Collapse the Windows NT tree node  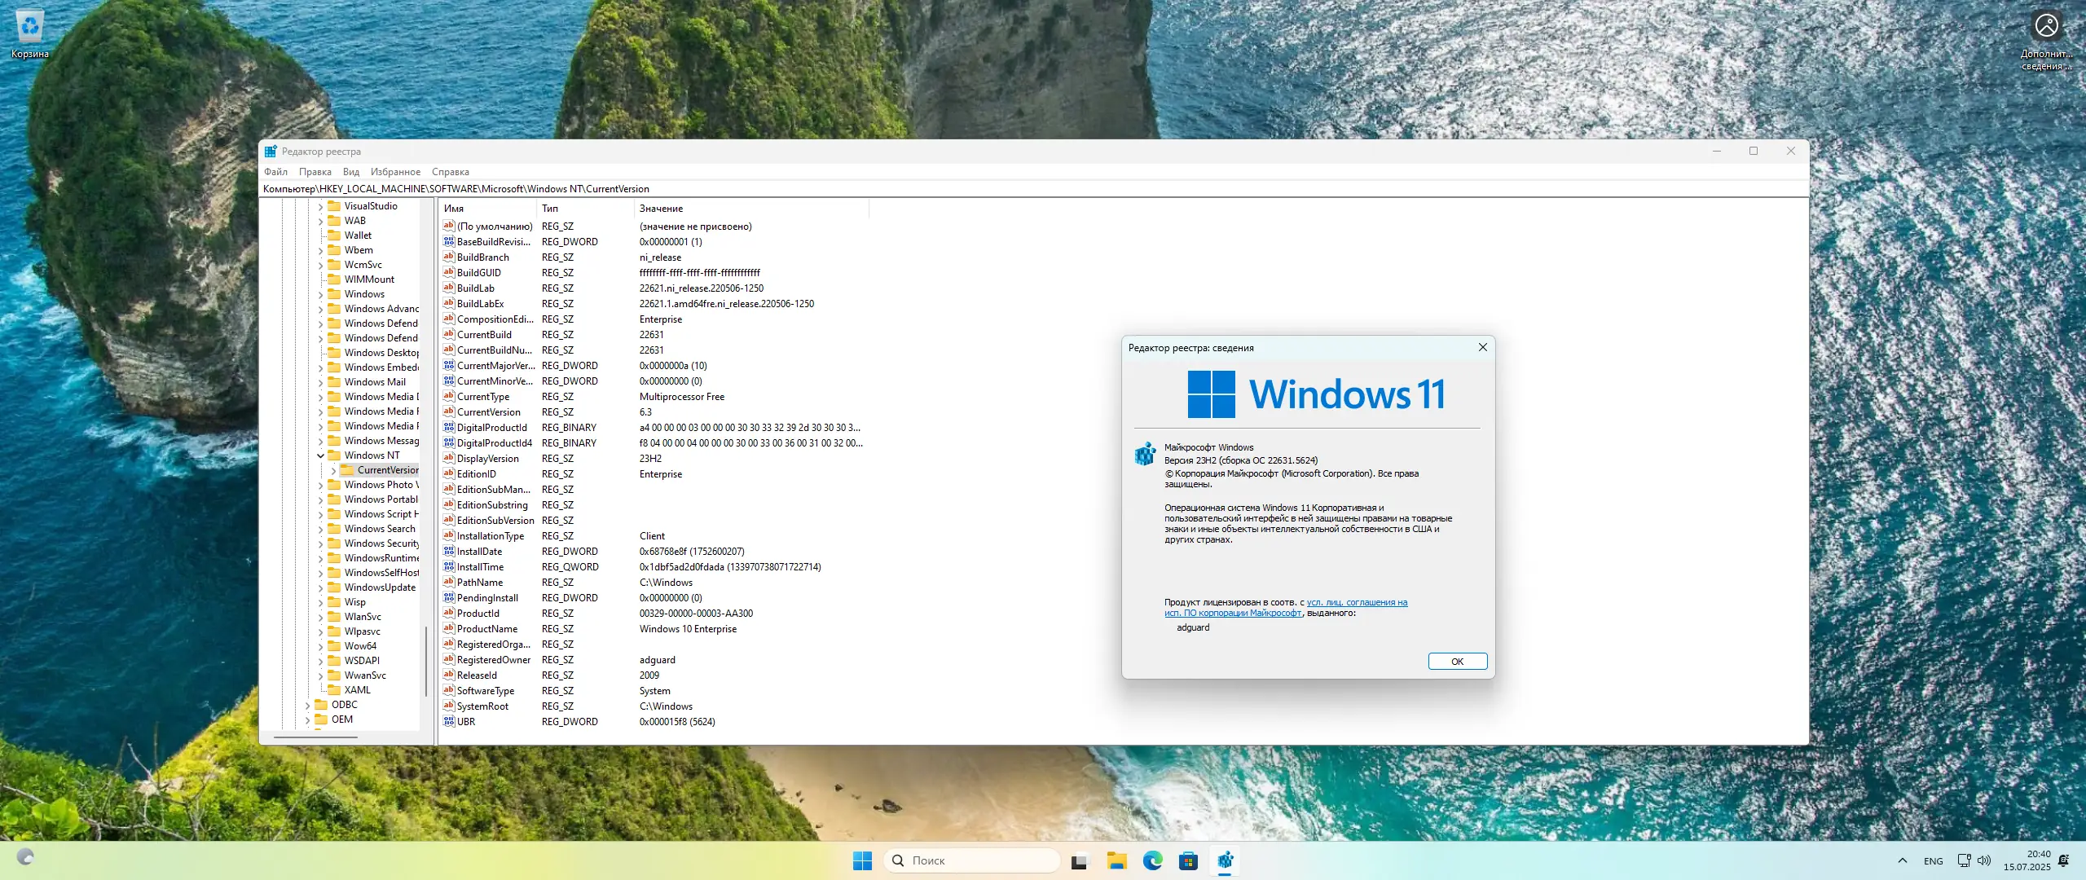click(320, 455)
